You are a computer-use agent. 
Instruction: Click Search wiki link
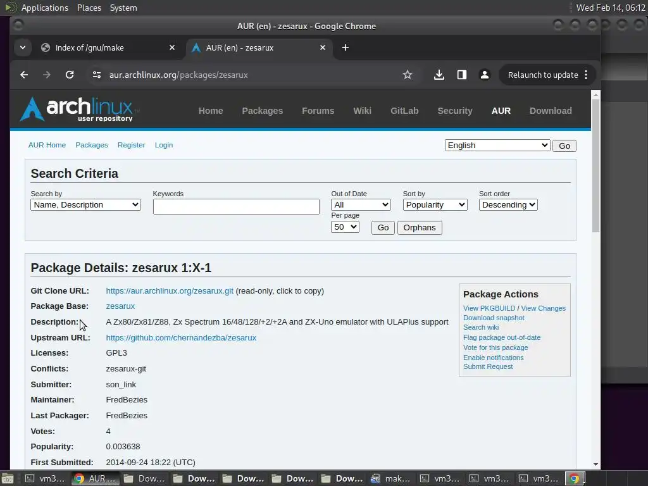click(481, 327)
